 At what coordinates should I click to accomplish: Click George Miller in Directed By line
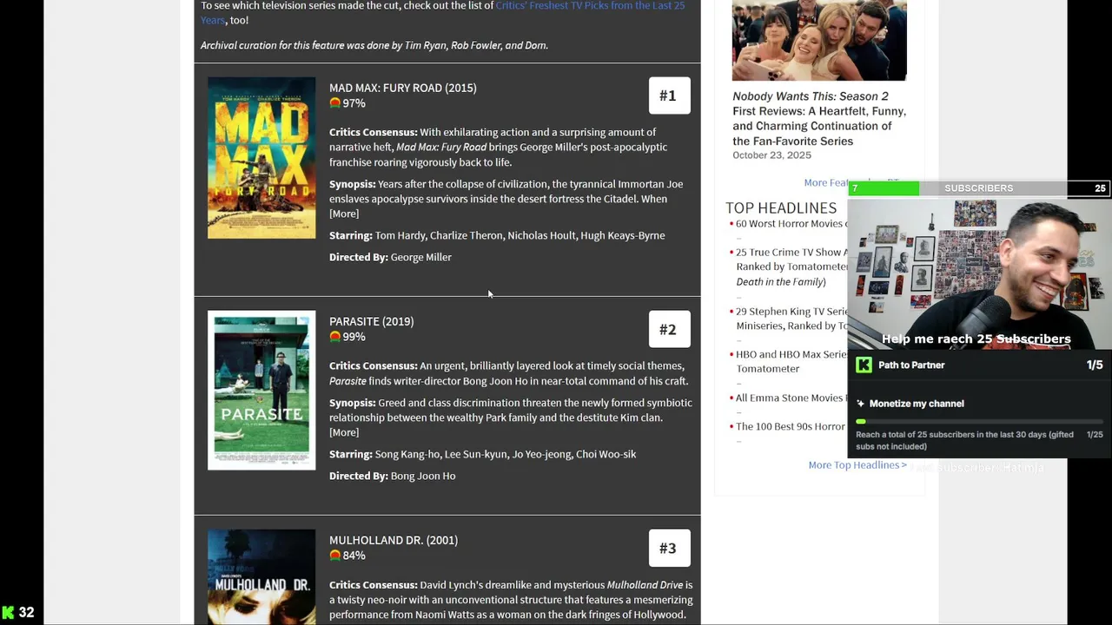pos(421,257)
